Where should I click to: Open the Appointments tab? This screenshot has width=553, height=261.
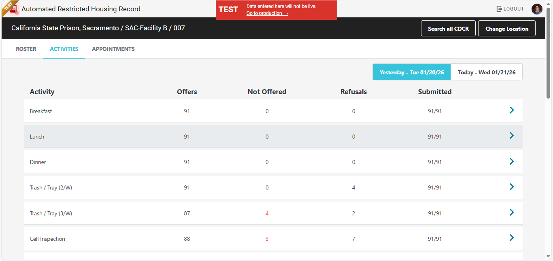(113, 49)
